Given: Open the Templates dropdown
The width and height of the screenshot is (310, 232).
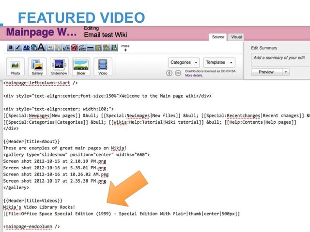Looking at the screenshot, I should click(x=219, y=62).
